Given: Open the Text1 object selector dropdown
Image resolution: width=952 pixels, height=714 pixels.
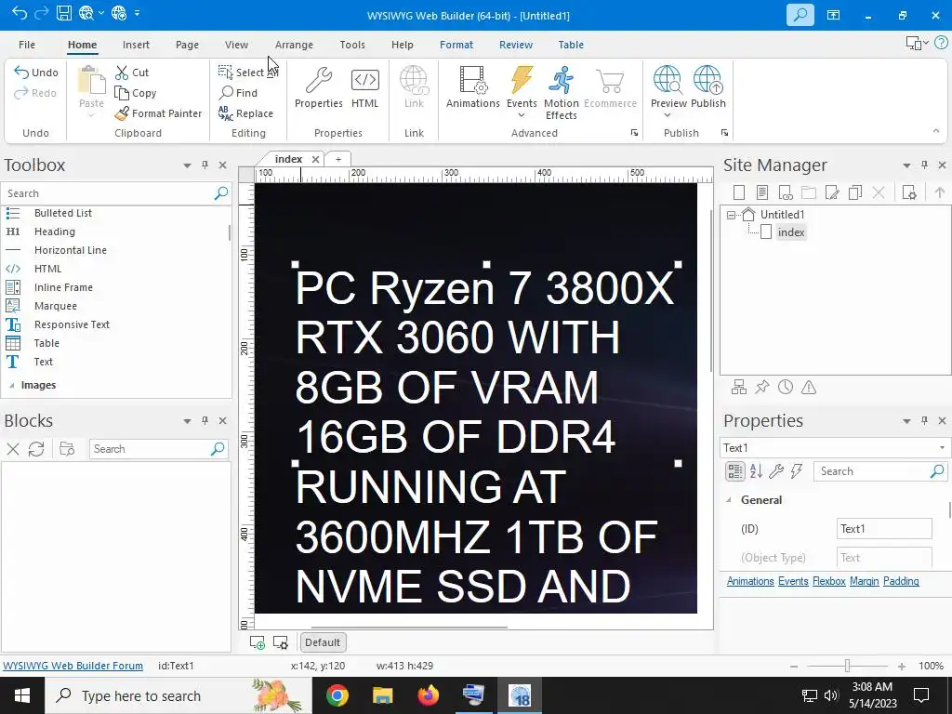Looking at the screenshot, I should click(942, 448).
